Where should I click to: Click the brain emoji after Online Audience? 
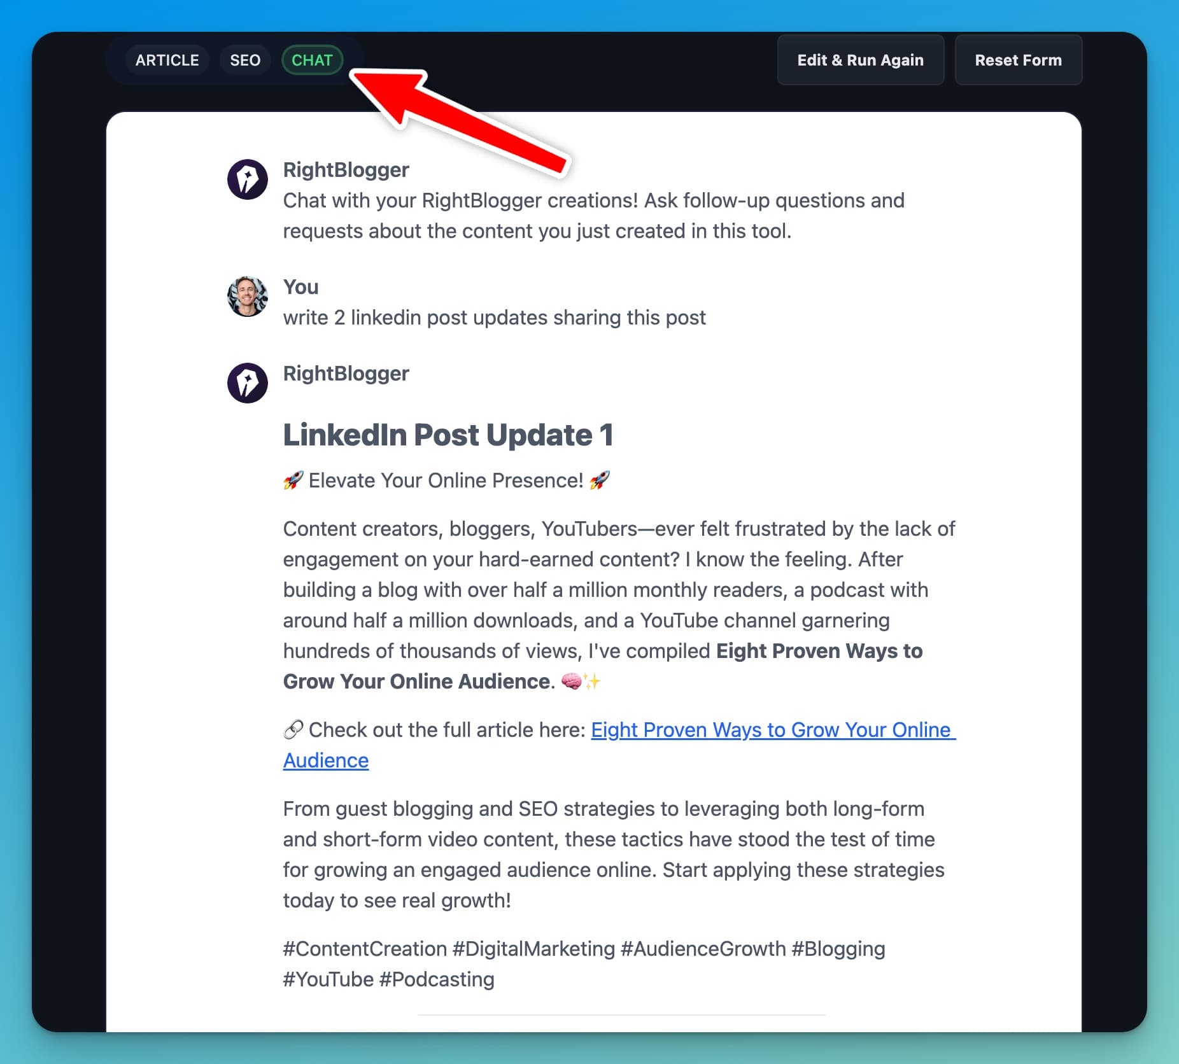pyautogui.click(x=571, y=682)
